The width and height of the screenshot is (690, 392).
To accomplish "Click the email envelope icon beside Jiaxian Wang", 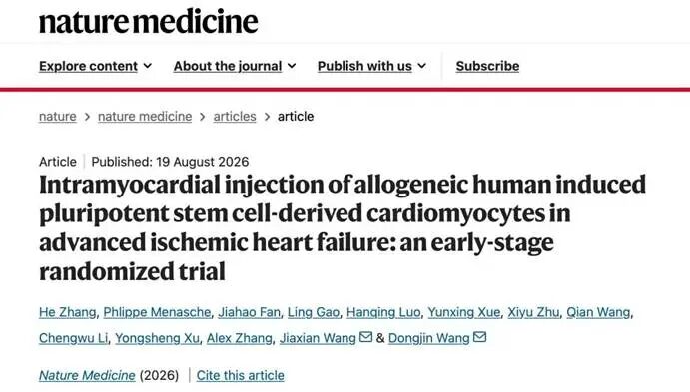I will coord(365,337).
